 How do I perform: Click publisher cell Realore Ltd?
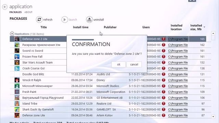click(104, 104)
